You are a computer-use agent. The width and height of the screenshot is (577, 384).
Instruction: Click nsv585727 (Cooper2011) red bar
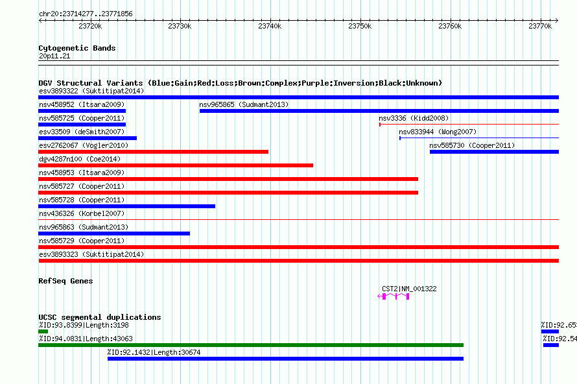pos(228,193)
